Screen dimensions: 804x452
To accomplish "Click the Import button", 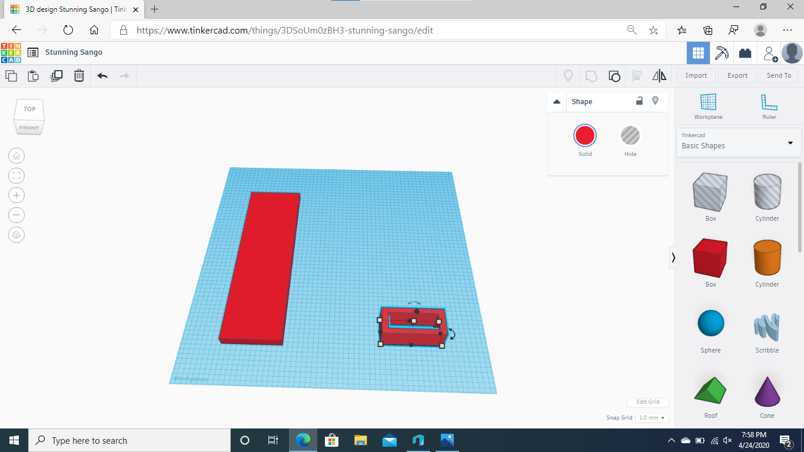I will point(696,75).
